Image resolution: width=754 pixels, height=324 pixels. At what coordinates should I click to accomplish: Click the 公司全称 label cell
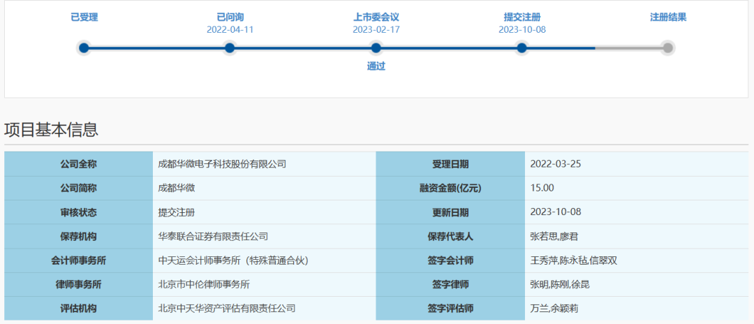click(x=78, y=164)
